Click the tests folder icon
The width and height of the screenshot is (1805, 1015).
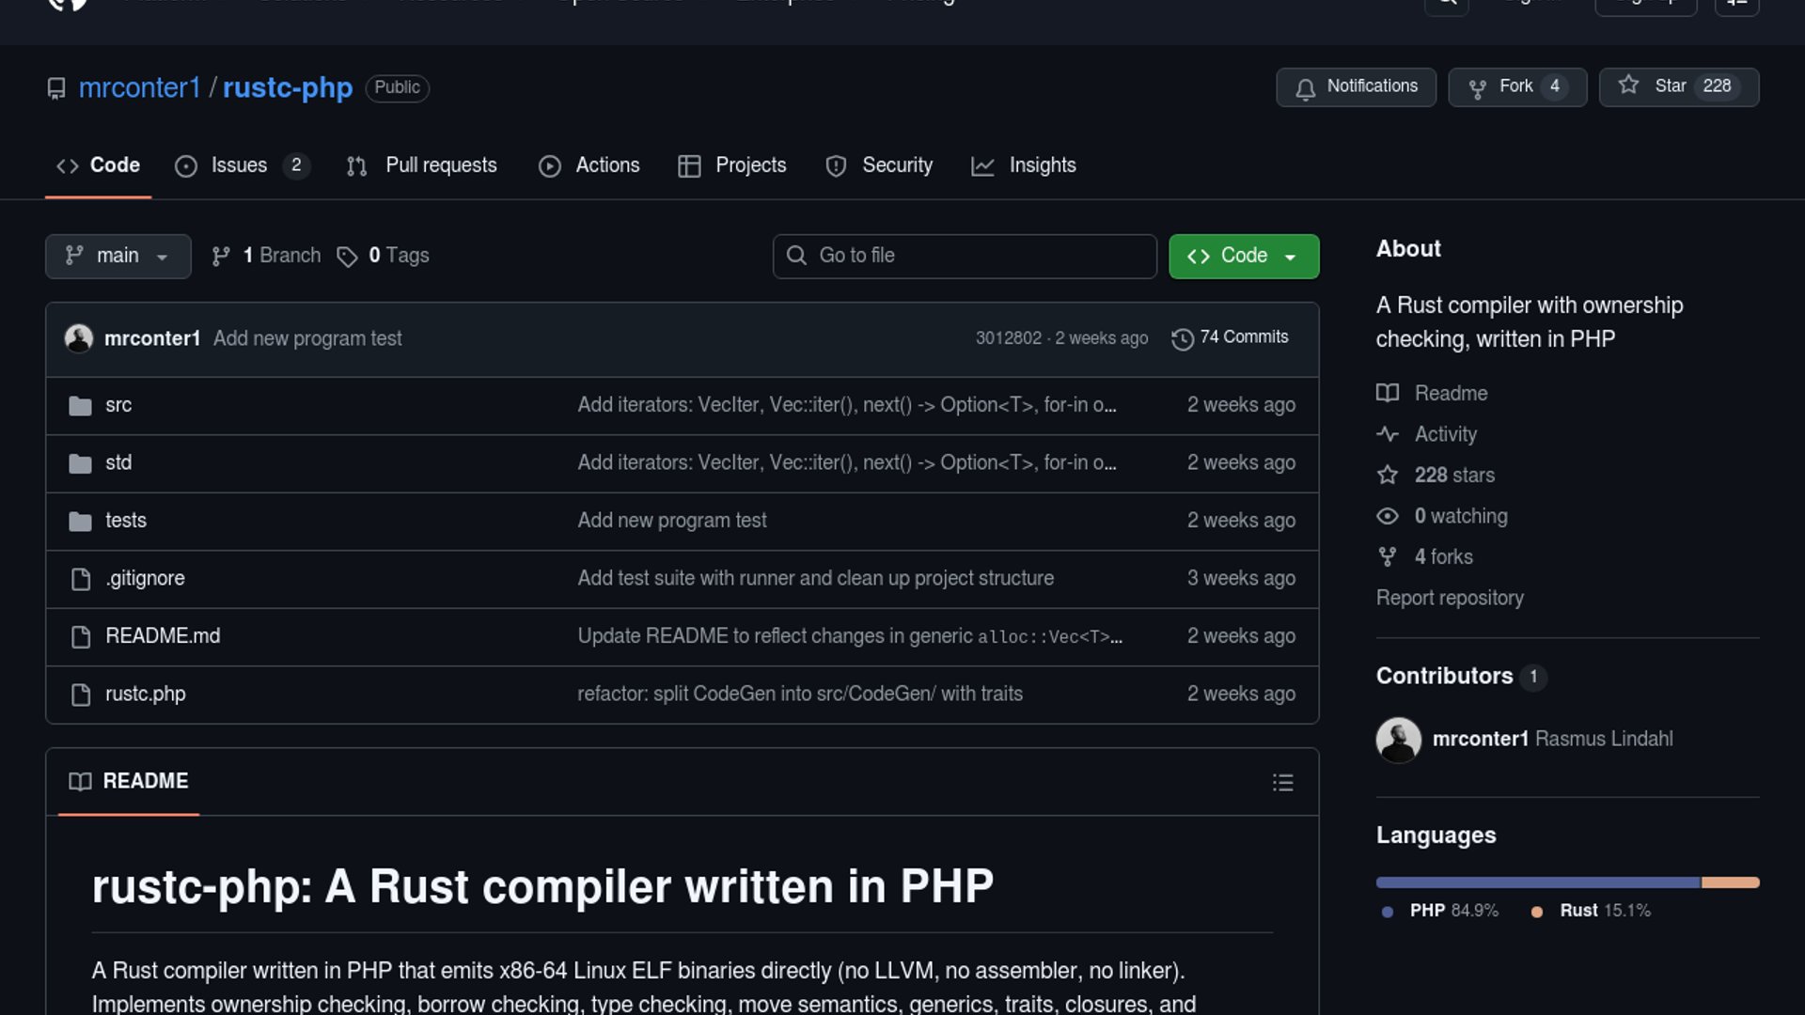pos(81,522)
